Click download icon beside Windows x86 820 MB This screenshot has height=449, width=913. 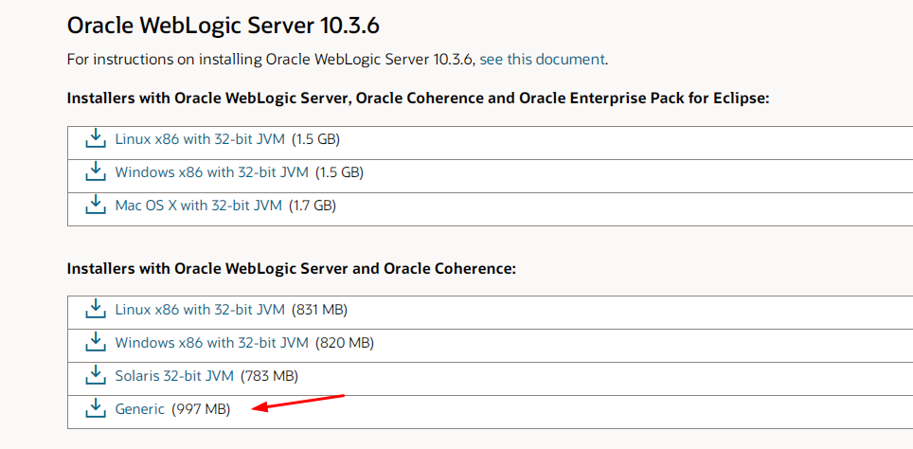[95, 342]
